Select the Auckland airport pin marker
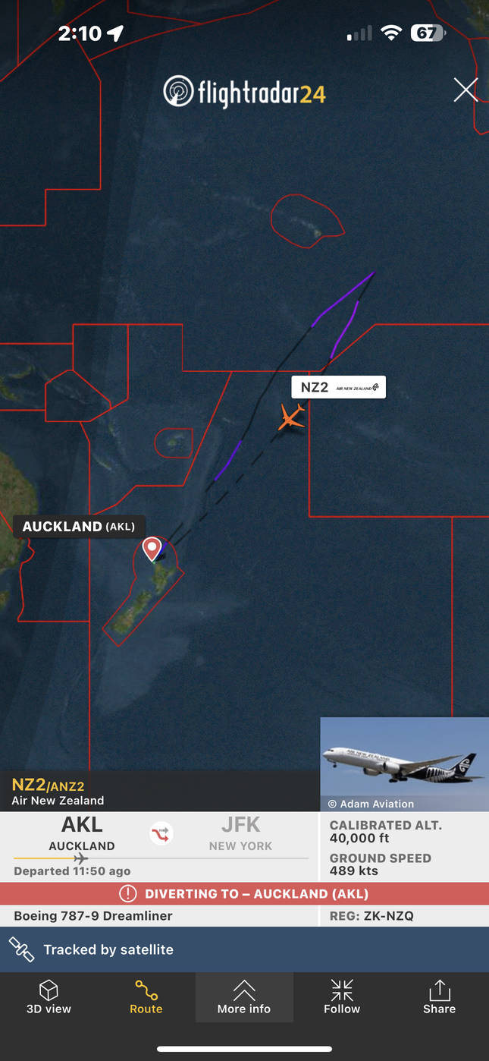Image resolution: width=489 pixels, height=1061 pixels. click(152, 549)
